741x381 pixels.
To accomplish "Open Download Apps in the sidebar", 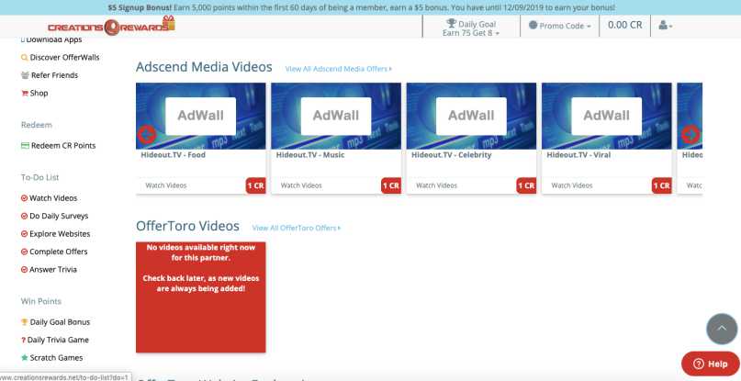I will pos(51,39).
